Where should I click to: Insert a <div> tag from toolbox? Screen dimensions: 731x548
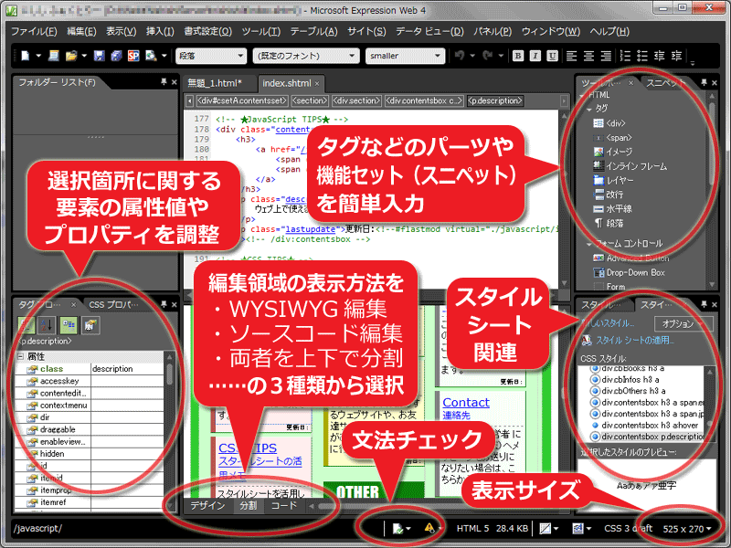coord(609,123)
